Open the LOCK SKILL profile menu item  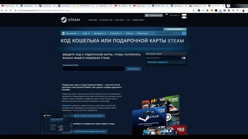(119, 20)
